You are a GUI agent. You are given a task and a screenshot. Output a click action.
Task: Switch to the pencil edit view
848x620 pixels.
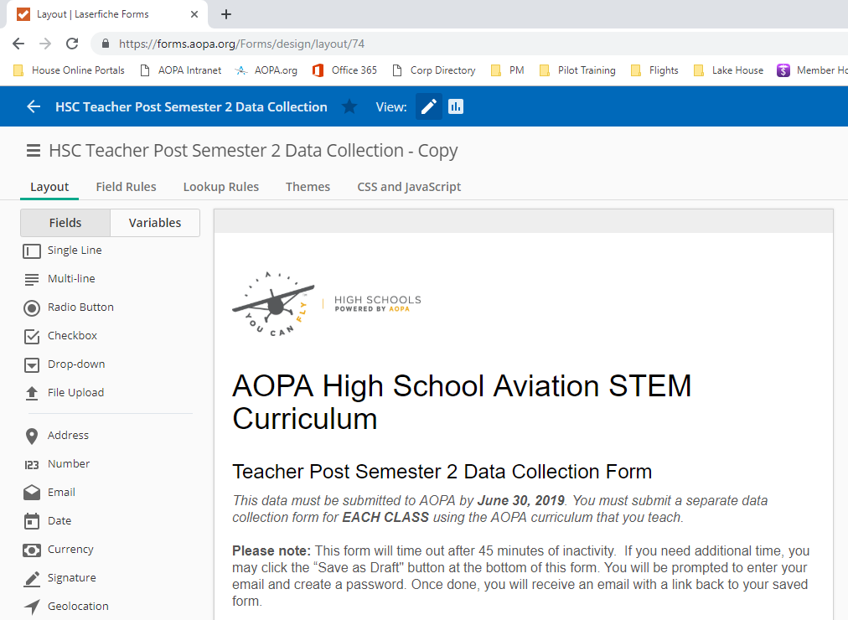click(429, 106)
